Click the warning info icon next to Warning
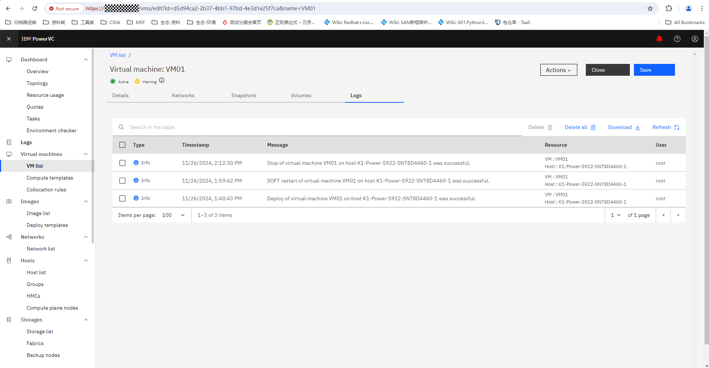The height and width of the screenshot is (368, 709). [x=162, y=81]
